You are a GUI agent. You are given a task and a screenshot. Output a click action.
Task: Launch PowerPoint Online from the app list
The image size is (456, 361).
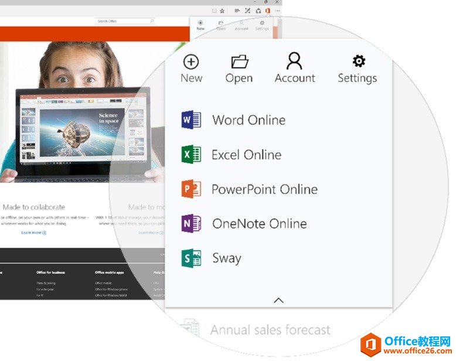250,189
